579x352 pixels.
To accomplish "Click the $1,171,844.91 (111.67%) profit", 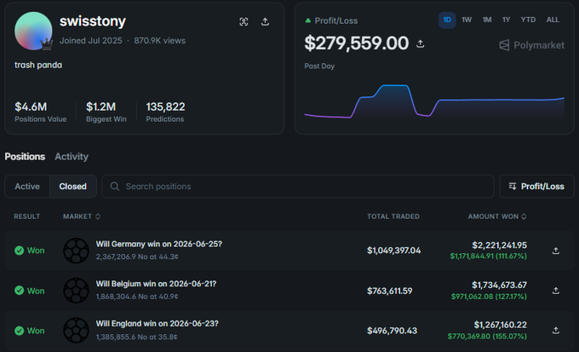I will [x=489, y=256].
